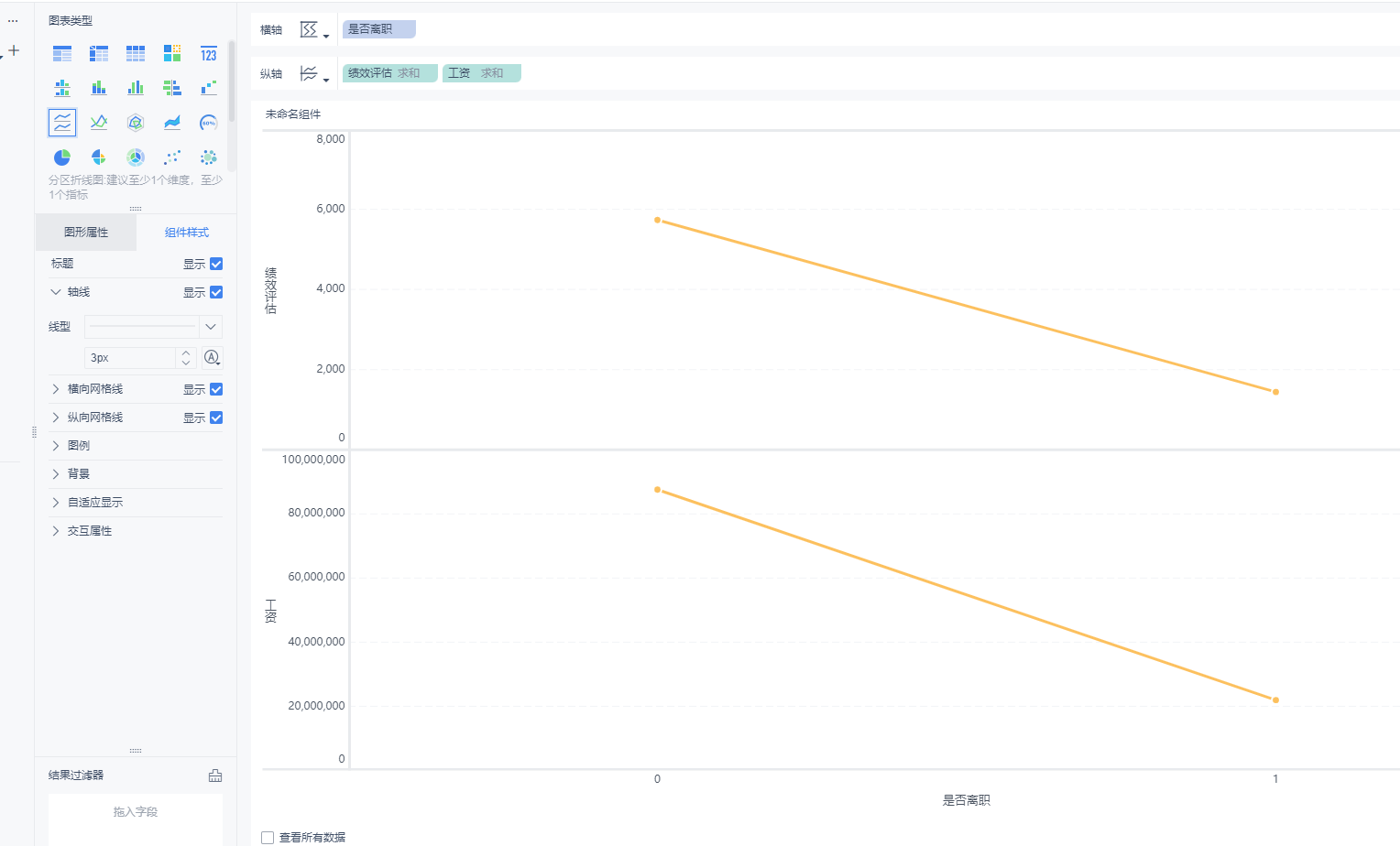Choose the waterfall chart type icon
The image size is (1400, 846).
pos(209,88)
